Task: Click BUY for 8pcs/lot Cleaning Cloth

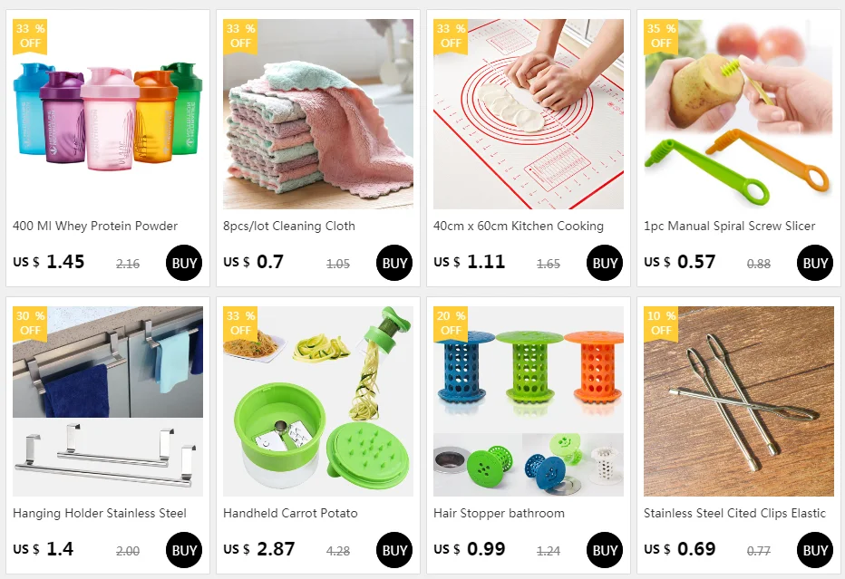Action: [x=393, y=263]
